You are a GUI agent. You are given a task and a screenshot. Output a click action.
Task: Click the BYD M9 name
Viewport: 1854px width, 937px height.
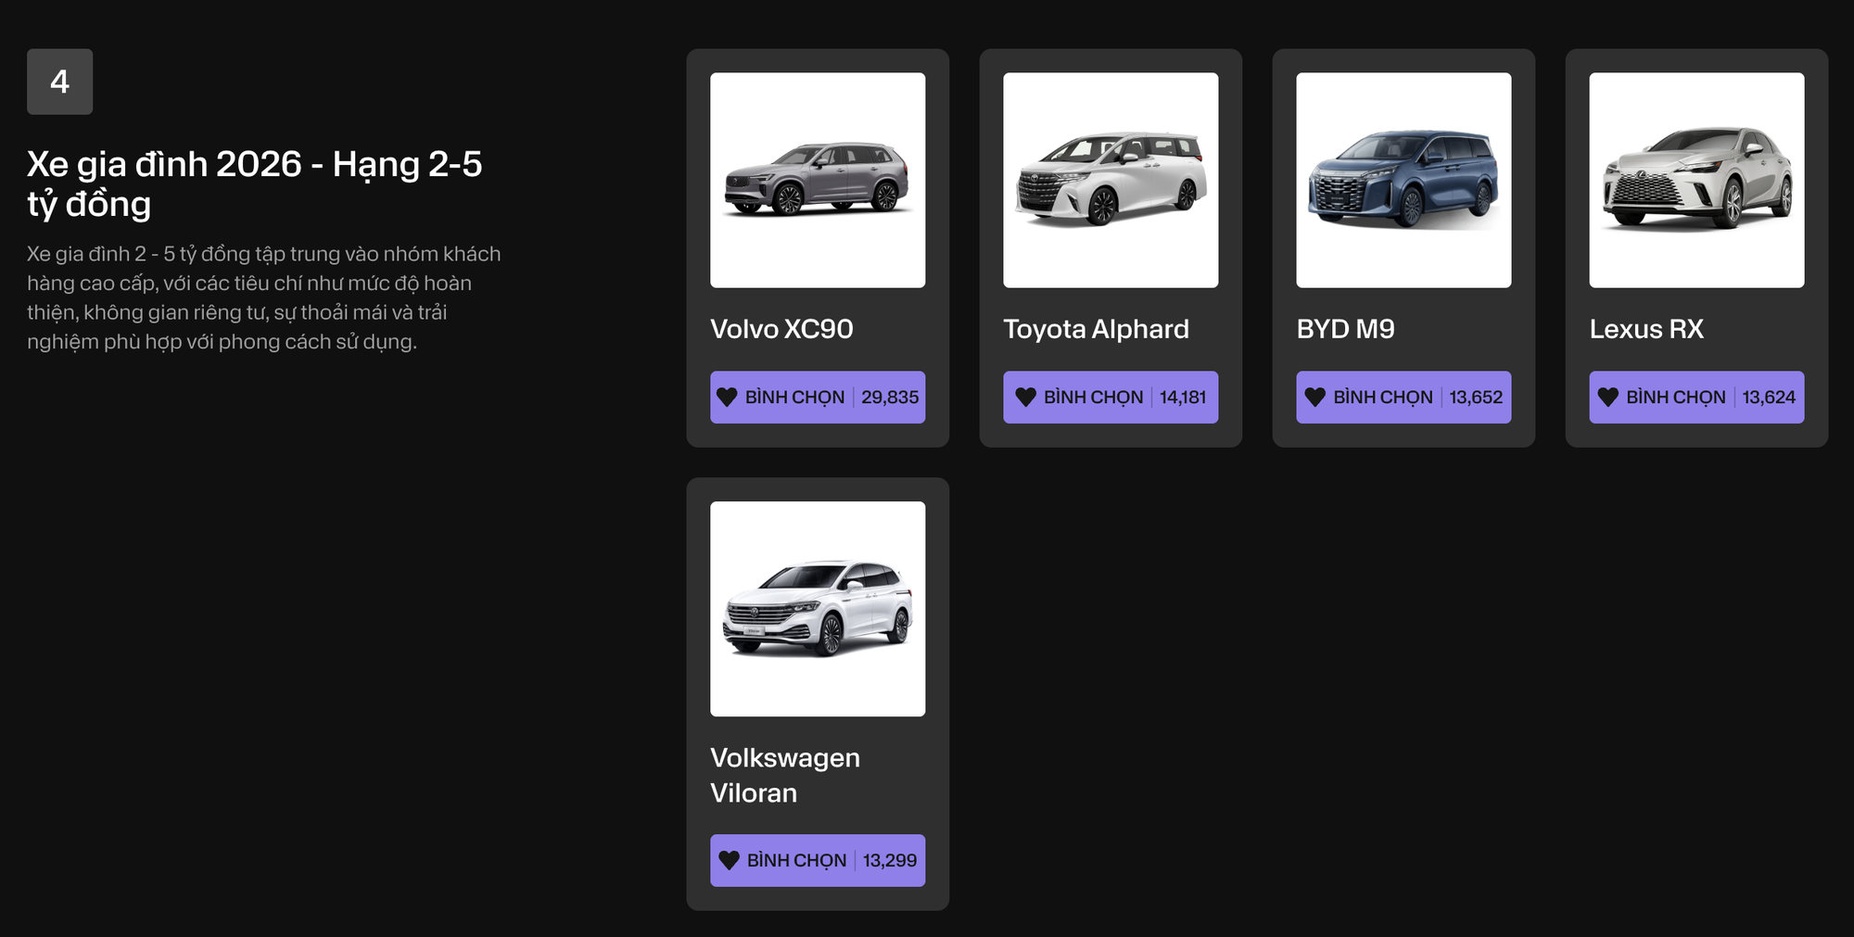pos(1345,329)
